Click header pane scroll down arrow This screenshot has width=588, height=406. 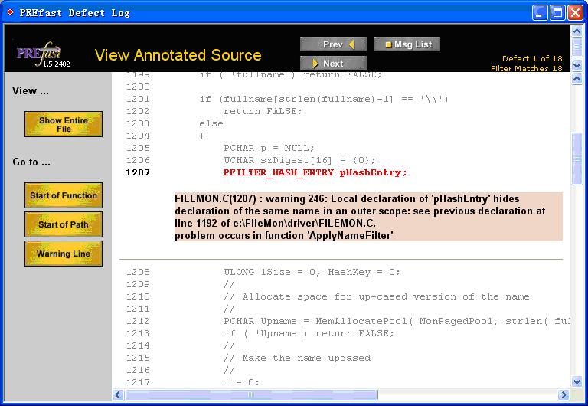tap(577, 66)
